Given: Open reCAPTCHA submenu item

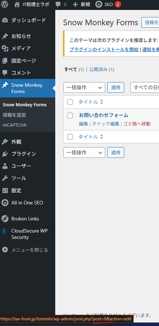Looking at the screenshot, I should pyautogui.click(x=15, y=125).
